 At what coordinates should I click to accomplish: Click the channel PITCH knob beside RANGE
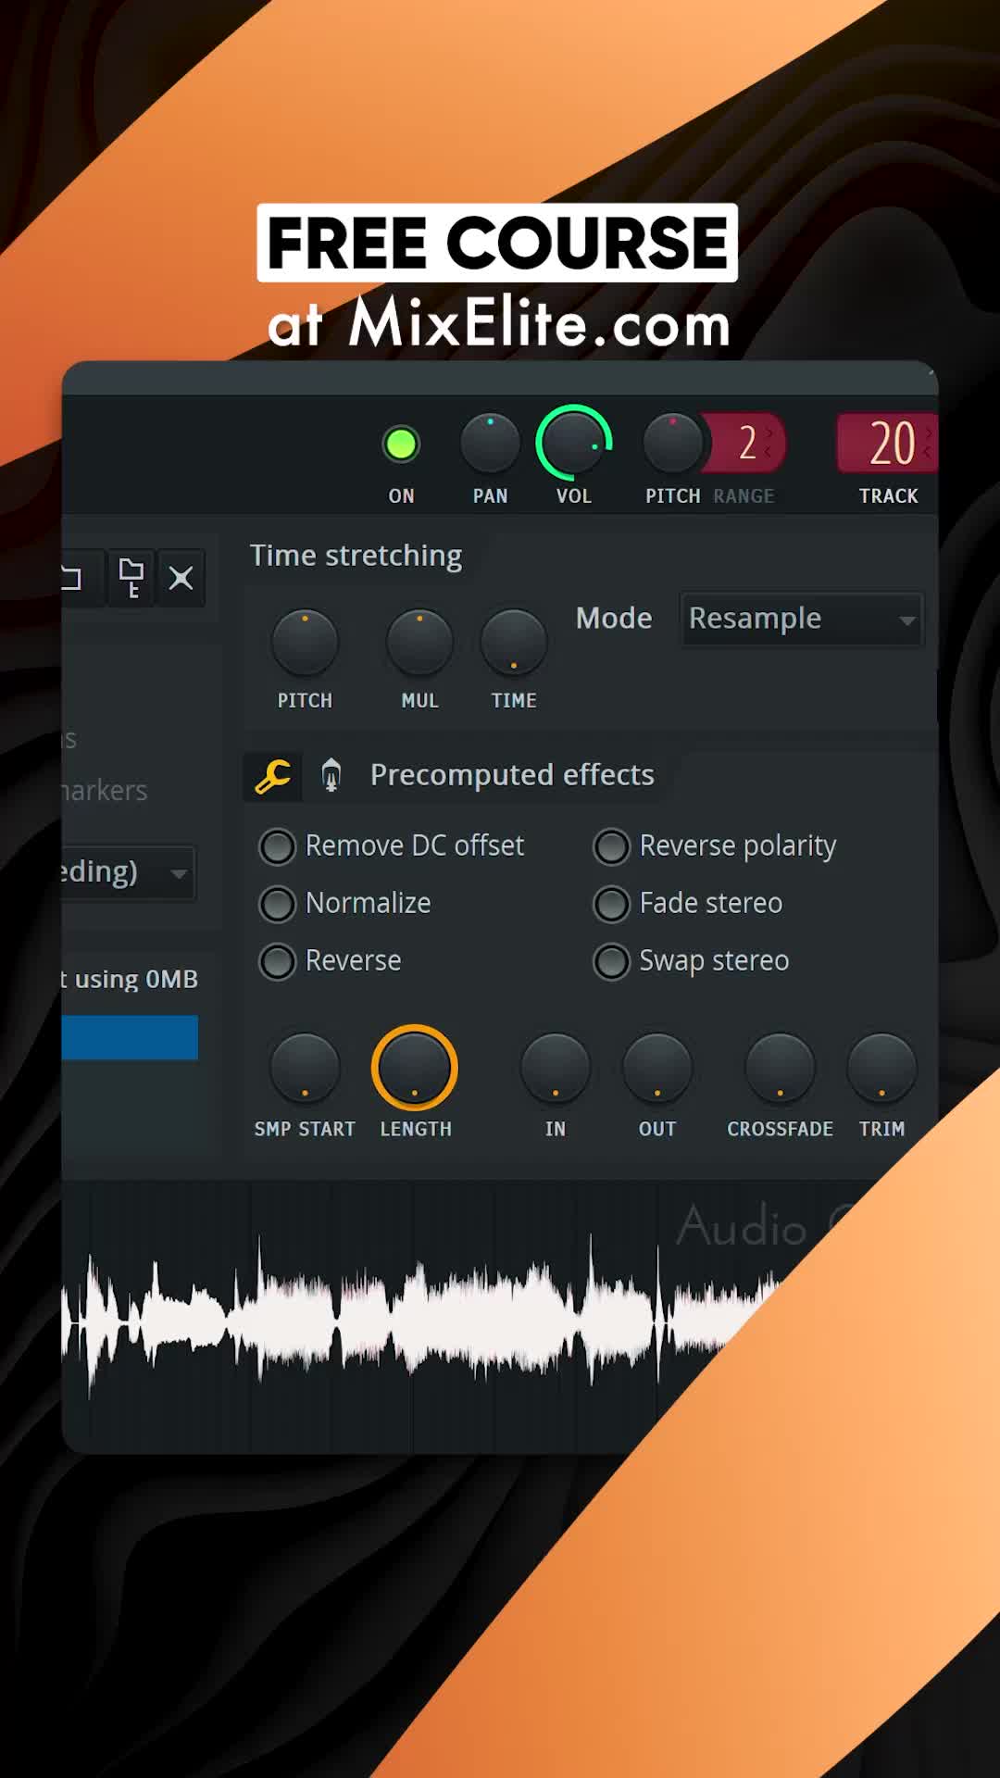coord(673,444)
